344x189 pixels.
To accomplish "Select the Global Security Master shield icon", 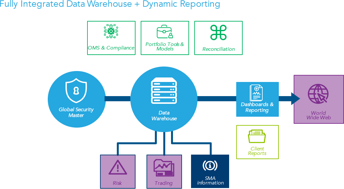I will tap(76, 91).
